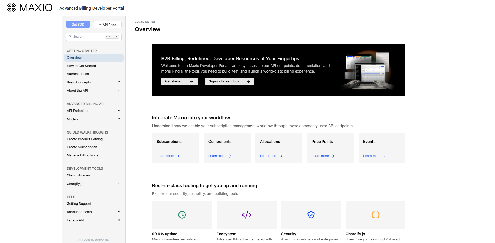Expand the API Endpoints chevron
The image size is (495, 243).
(x=119, y=110)
